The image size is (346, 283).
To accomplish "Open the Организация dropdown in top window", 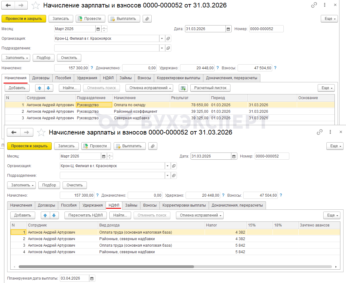I will click(x=162, y=39).
